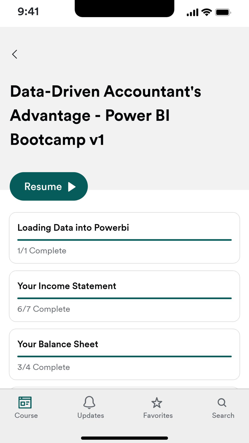This screenshot has width=249, height=443.
Task: Open Search using the magnifier icon
Action: click(x=222, y=403)
